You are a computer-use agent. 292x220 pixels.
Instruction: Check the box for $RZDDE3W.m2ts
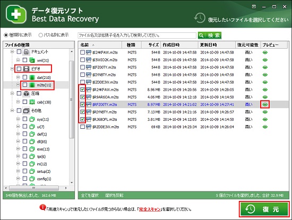(x=82, y=127)
